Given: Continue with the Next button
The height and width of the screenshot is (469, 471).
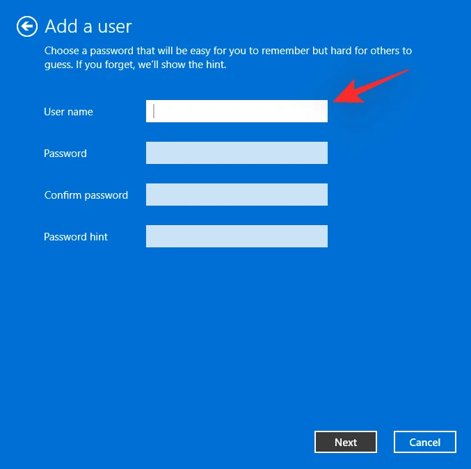Looking at the screenshot, I should (x=346, y=442).
